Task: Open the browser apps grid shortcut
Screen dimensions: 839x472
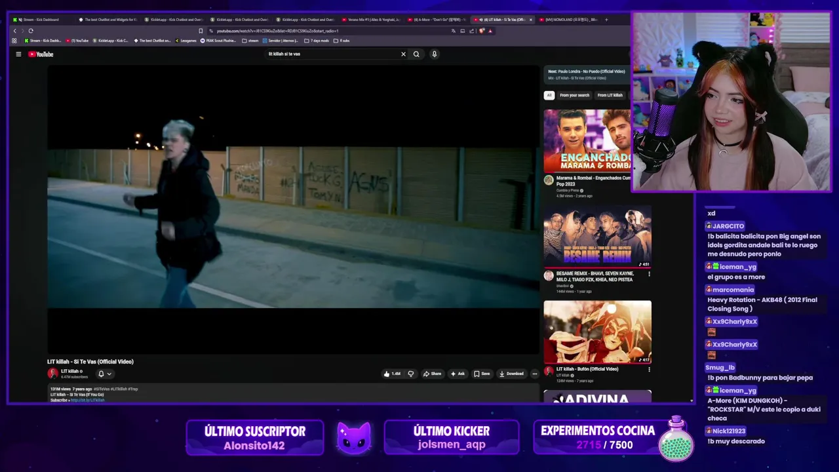Action: tap(14, 41)
